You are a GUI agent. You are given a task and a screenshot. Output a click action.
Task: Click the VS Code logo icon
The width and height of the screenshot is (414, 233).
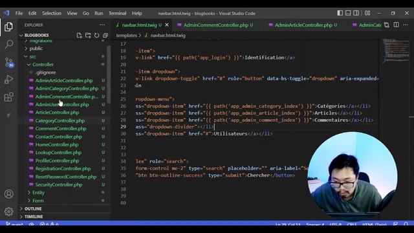(x=6, y=13)
